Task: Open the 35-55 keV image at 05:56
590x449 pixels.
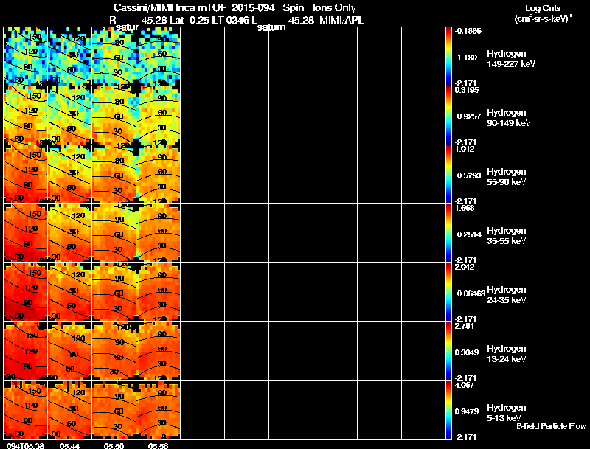Action: [x=158, y=234]
